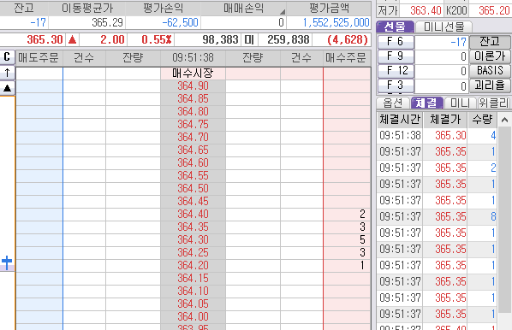Click the 09:51:38 time header cell

click(x=193, y=58)
